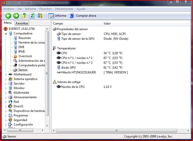193x141 pixels.
Task: Open the Herramientas menu
Action: tap(64, 9)
